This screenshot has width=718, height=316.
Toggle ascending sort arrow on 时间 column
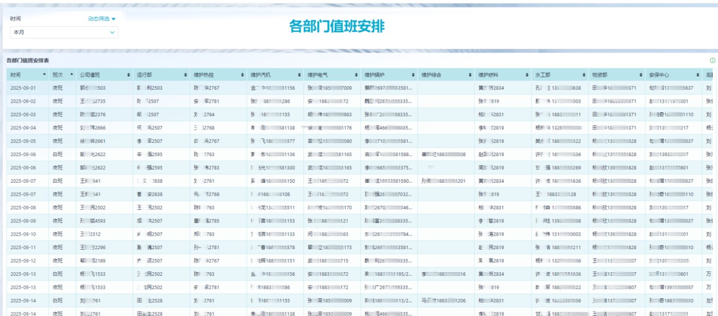(x=44, y=74)
